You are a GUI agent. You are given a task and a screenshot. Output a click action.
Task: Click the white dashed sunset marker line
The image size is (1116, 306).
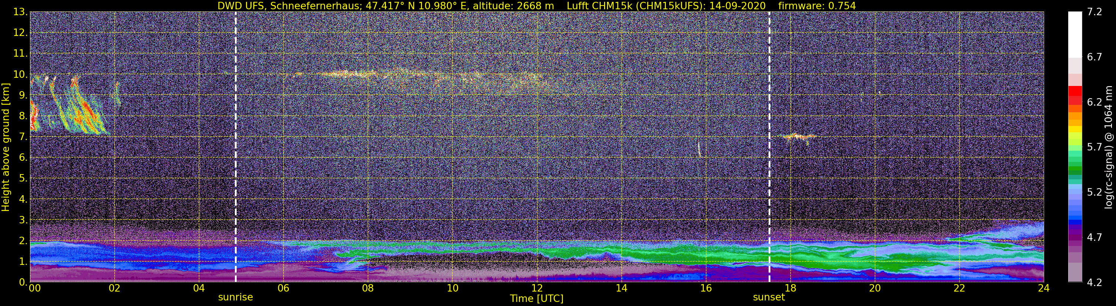pos(769,147)
